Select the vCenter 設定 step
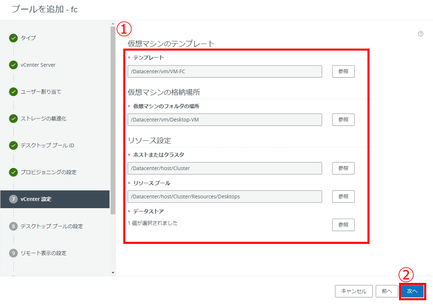433x305 pixels. [x=36, y=199]
